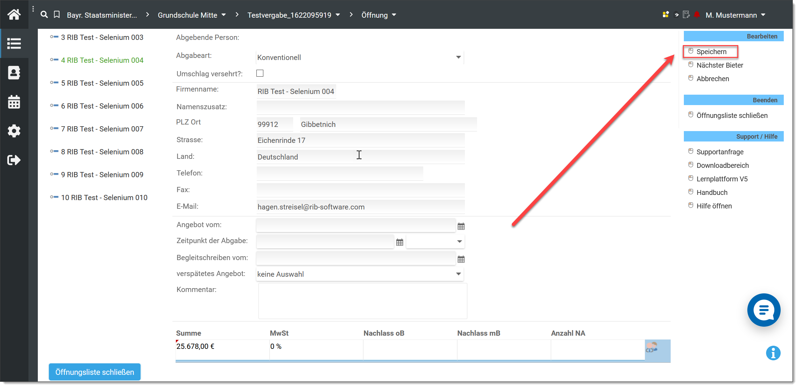Click the red notification bell icon
Image resolution: width=798 pixels, height=387 pixels.
[697, 15]
